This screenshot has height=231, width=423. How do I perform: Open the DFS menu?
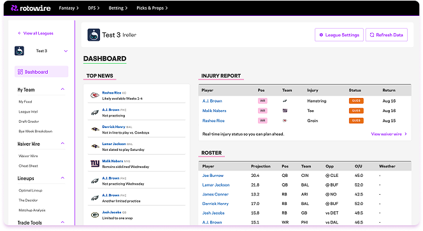pyautogui.click(x=94, y=8)
